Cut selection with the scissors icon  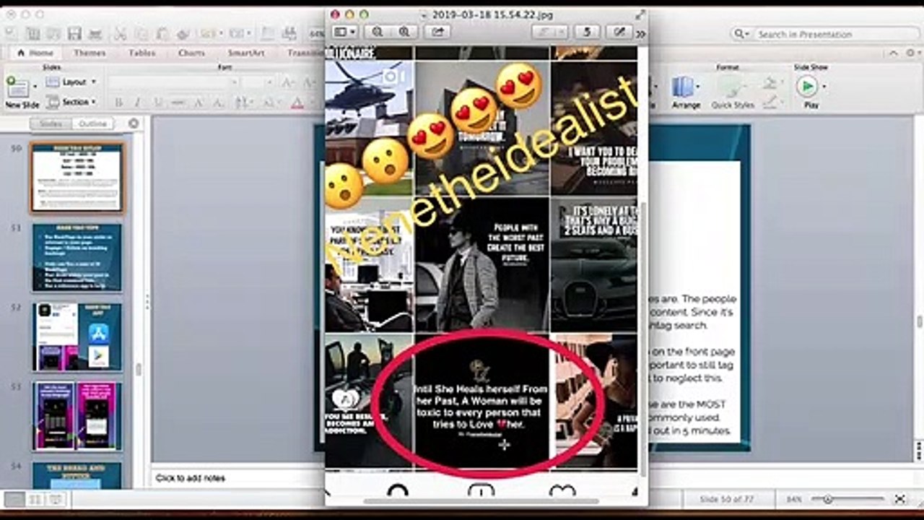click(x=121, y=34)
